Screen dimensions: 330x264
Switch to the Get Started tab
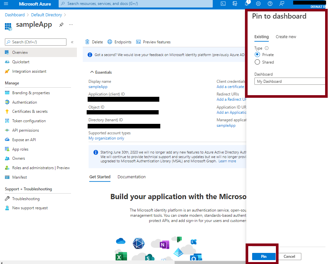[100, 177]
